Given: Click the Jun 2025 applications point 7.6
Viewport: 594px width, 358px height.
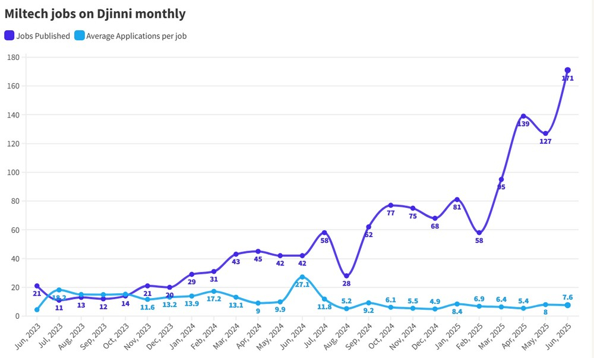Looking at the screenshot, I should (567, 305).
